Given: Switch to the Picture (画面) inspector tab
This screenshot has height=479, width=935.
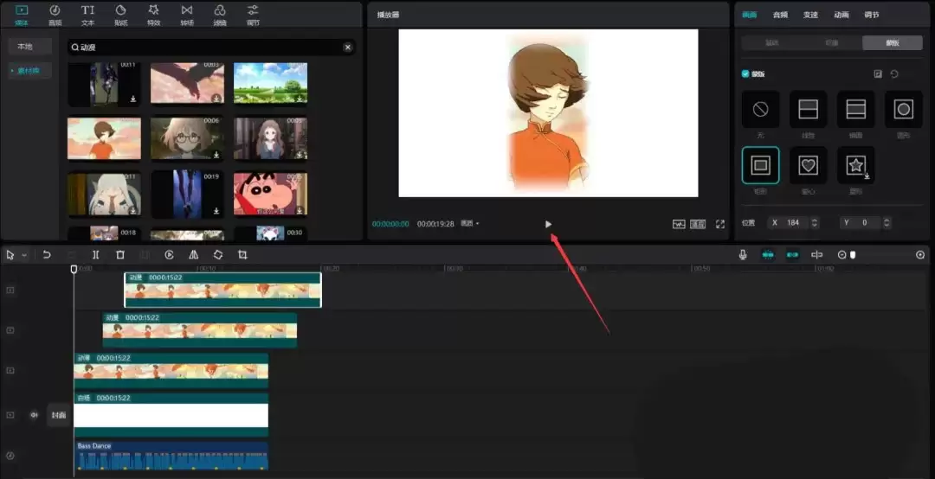Looking at the screenshot, I should point(750,15).
